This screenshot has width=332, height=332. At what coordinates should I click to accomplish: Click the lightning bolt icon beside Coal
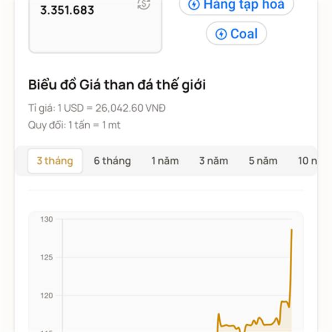point(221,34)
